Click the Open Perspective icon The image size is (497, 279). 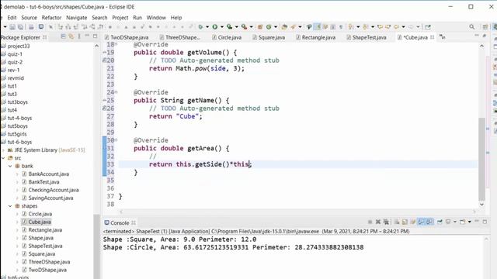(x=485, y=27)
